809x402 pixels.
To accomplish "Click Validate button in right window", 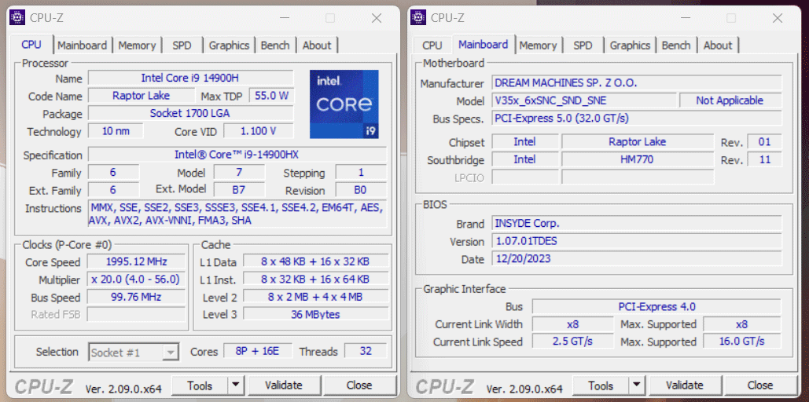I will [685, 385].
